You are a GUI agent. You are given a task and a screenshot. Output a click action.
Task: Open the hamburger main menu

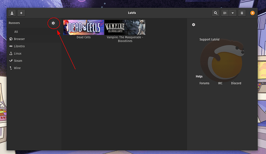[x=242, y=13]
